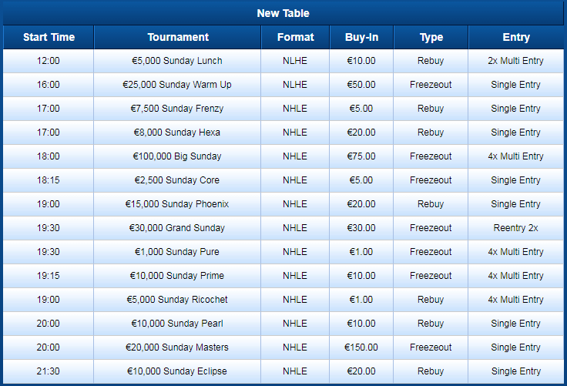Click the €150.00 buy-in cell
567x386 pixels.
(361, 347)
